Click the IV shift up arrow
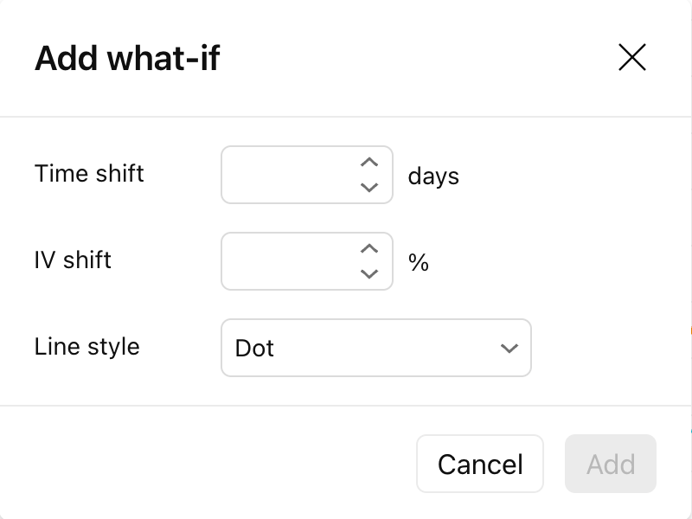The height and width of the screenshot is (519, 692). coord(369,249)
